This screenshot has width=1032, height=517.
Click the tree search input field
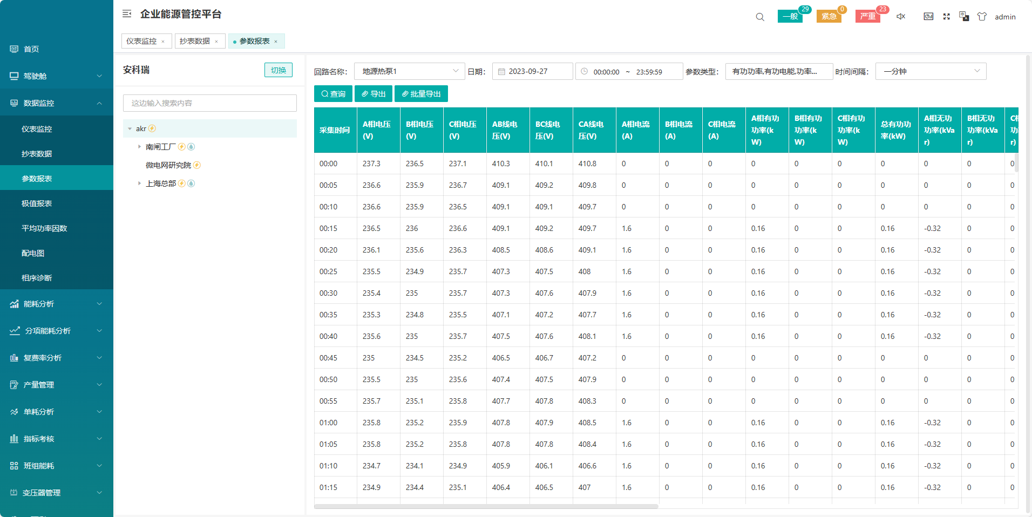[210, 103]
